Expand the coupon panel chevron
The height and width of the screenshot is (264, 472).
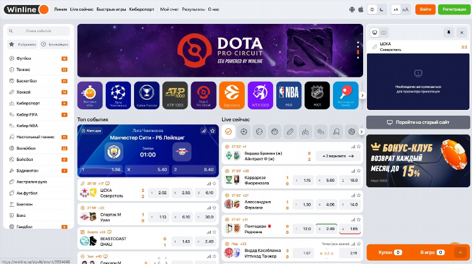click(460, 252)
